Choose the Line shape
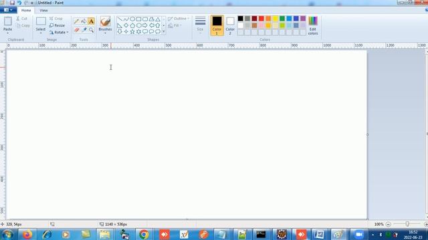 tap(120, 19)
